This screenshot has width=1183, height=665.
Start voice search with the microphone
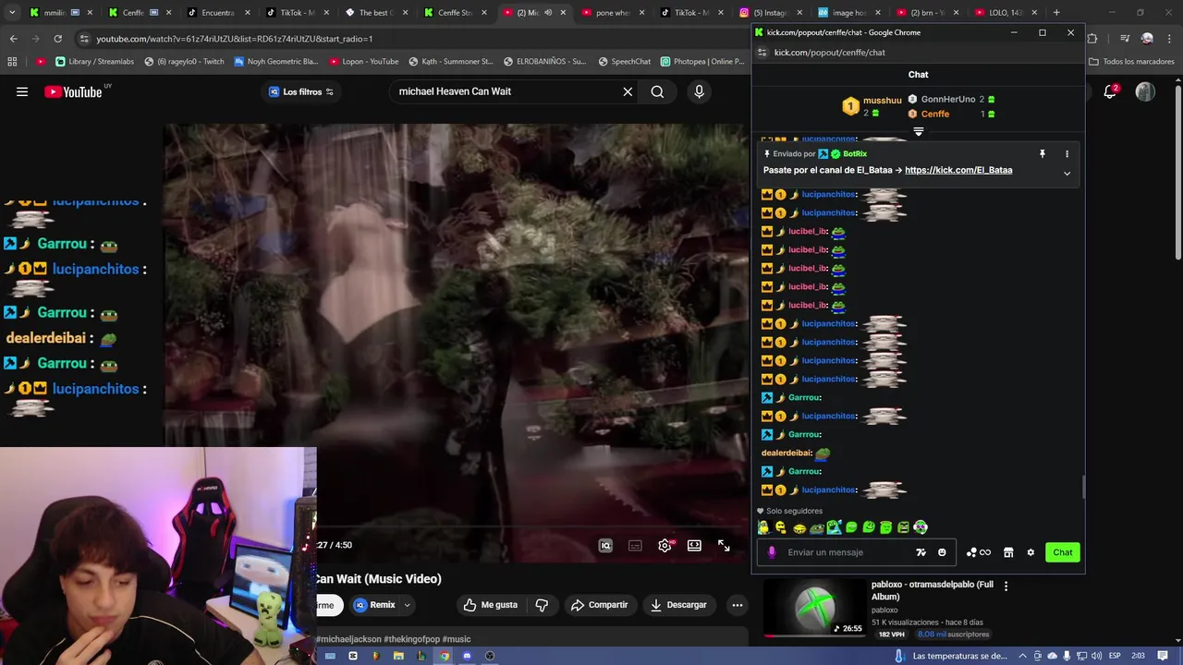coord(699,91)
